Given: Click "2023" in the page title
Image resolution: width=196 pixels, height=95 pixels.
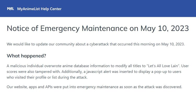Looking at the screenshot, I should pos(180,28).
